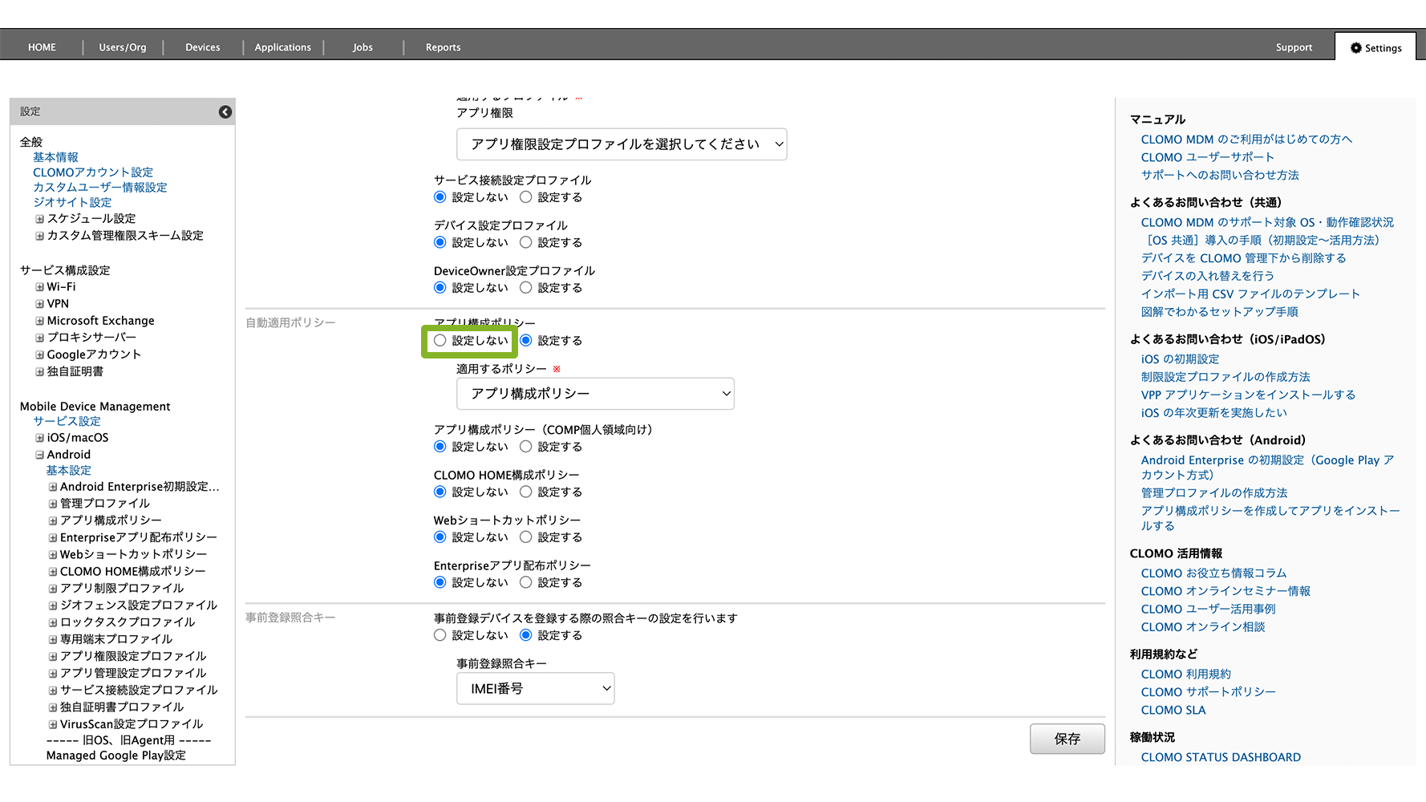Click the 保存 button
This screenshot has height=802, width=1426.
click(1067, 739)
